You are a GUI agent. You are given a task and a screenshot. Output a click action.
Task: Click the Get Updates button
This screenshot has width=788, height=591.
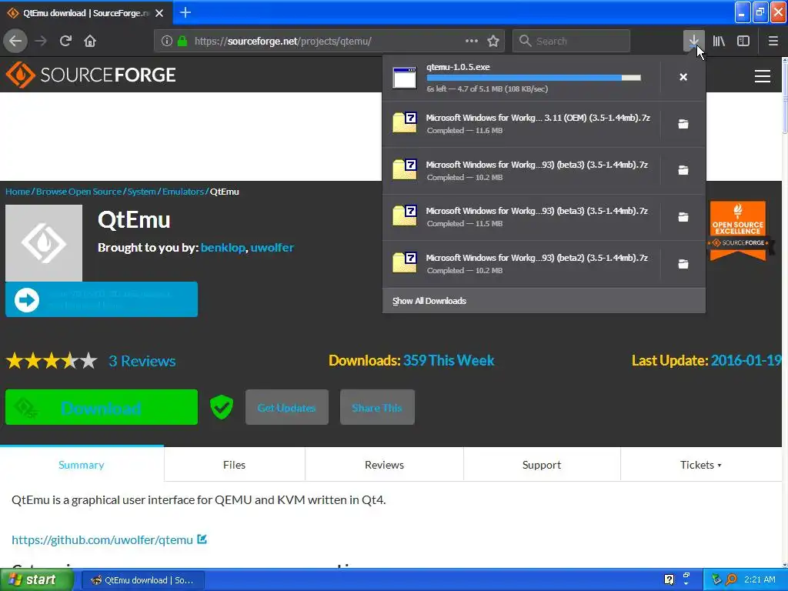287,407
